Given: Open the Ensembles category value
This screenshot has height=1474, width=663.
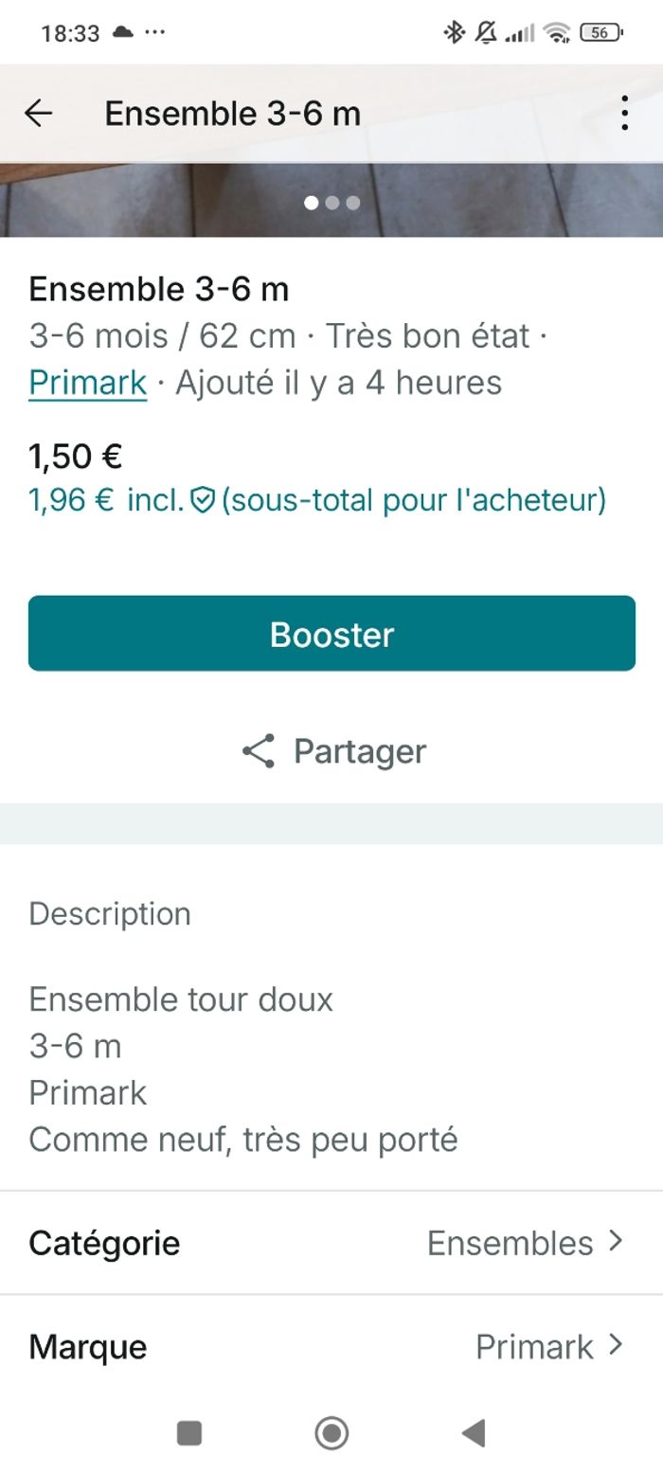Looking at the screenshot, I should 510,1243.
